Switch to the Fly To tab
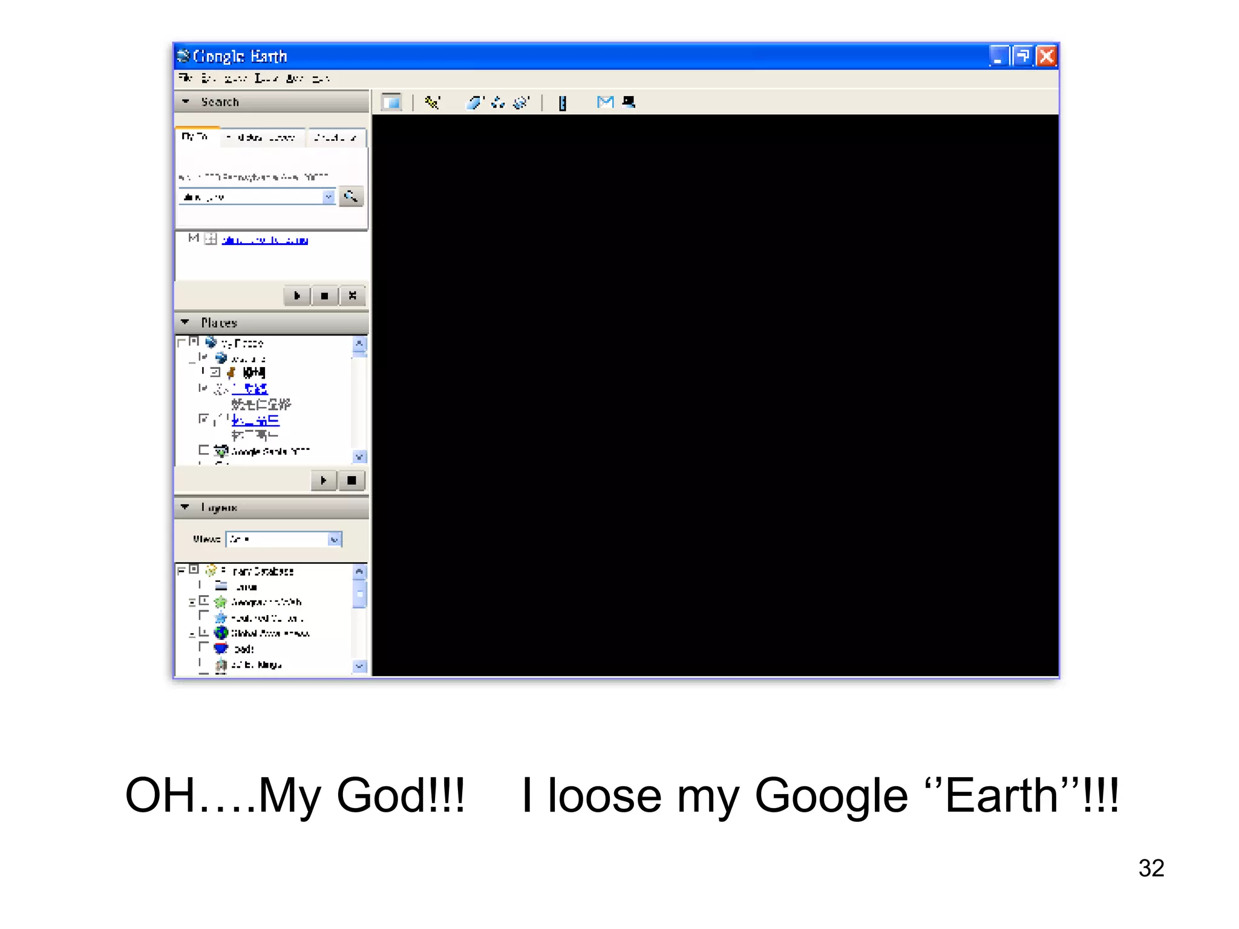This screenshot has width=1239, height=929. [197, 137]
